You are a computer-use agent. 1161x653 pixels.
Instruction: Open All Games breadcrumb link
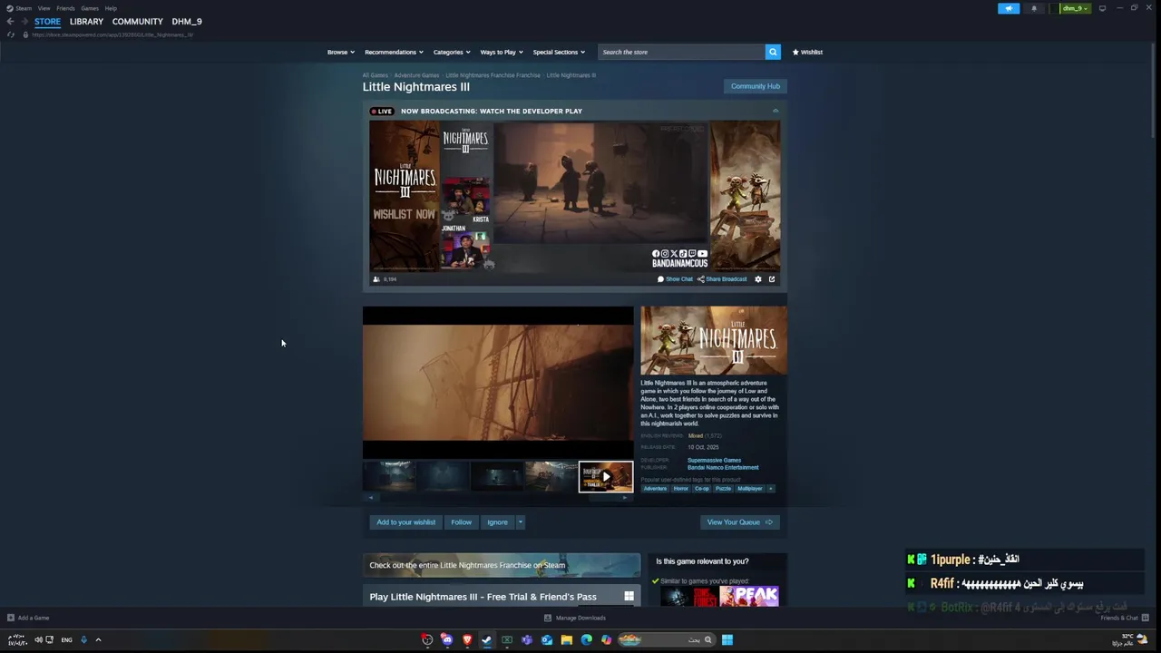pos(375,75)
